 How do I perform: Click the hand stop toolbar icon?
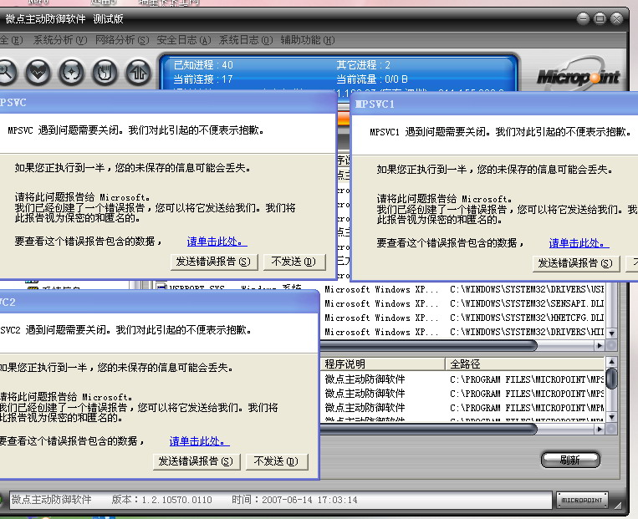[105, 73]
